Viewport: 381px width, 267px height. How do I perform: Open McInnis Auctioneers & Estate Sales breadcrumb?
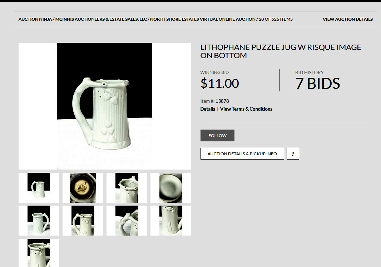[101, 19]
